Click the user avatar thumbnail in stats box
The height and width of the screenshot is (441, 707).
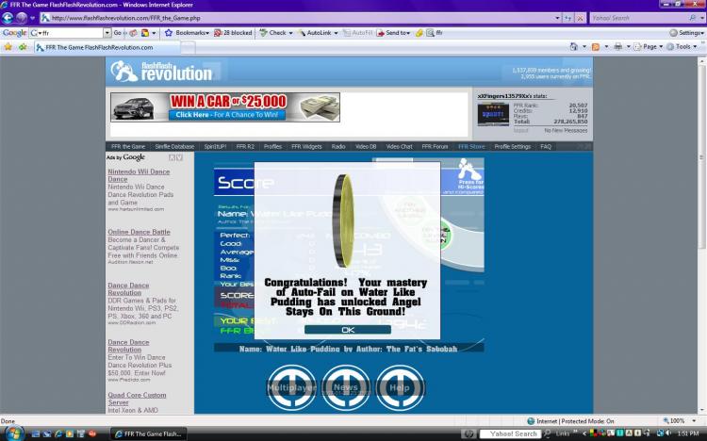pos(493,114)
